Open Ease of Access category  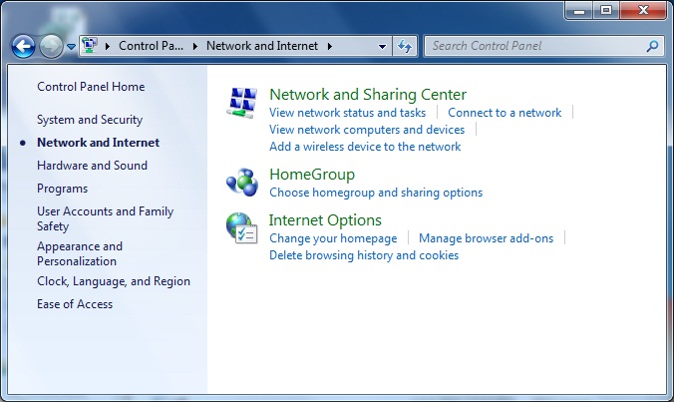tap(75, 304)
